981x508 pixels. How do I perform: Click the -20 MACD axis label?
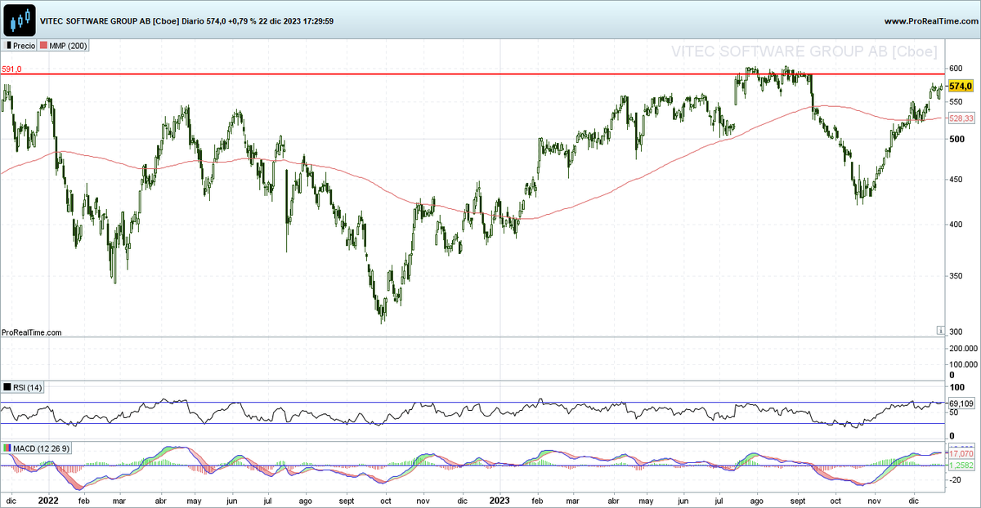tap(955, 479)
